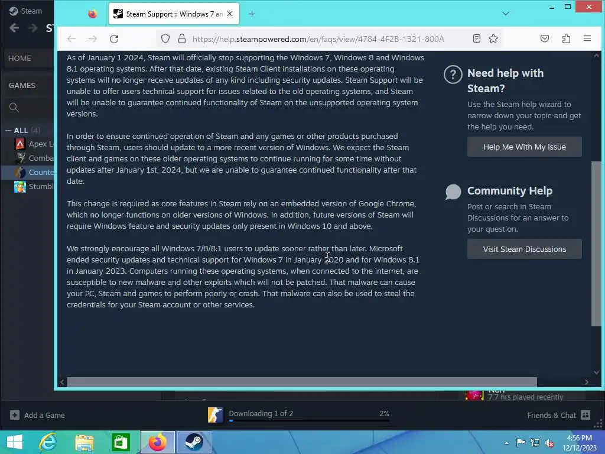This screenshot has height=454, width=605.
Task: Open File Explorer from taskbar
Action: 84,442
